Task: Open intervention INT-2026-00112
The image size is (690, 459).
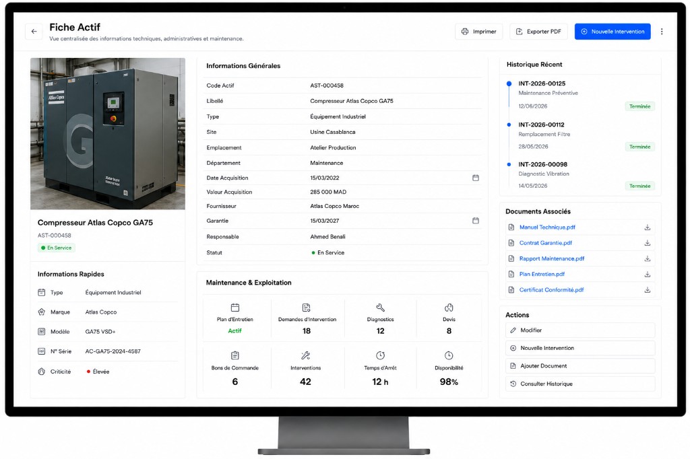Action: click(541, 125)
